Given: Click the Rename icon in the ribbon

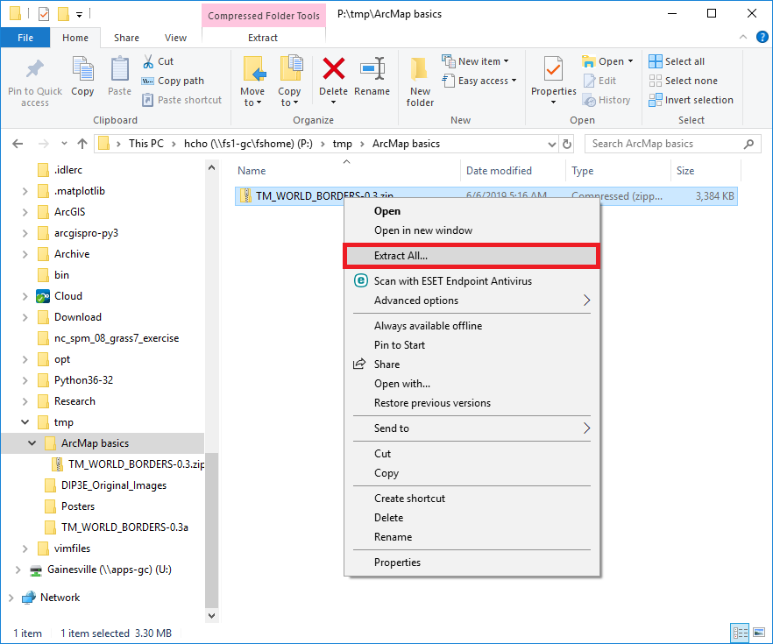Looking at the screenshot, I should 372,79.
